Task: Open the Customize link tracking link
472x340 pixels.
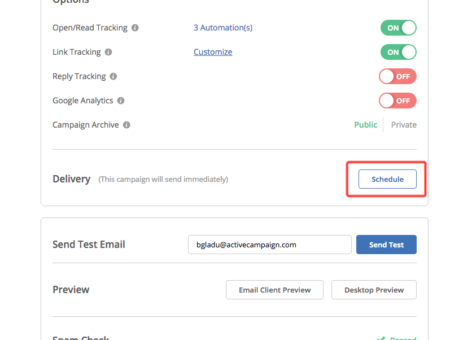Action: coord(213,52)
